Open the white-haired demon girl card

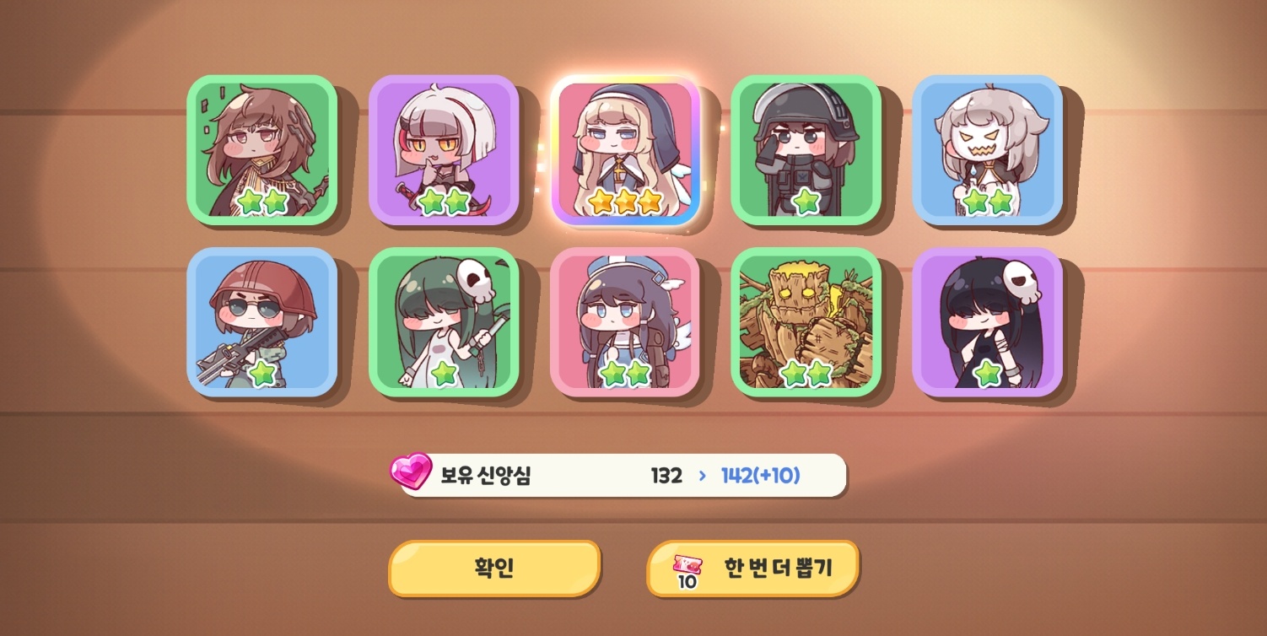[x=443, y=150]
